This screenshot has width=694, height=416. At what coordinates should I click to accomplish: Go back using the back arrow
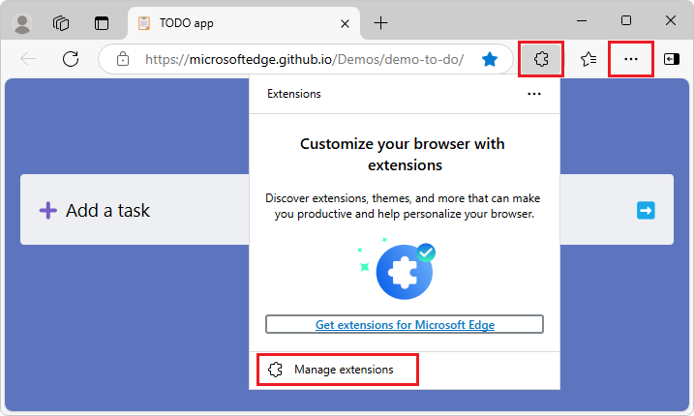click(28, 59)
